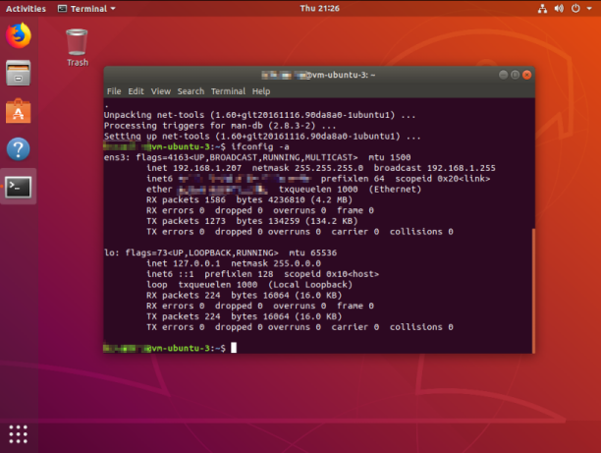
Task: Click the Terminal icon in the dock
Action: coord(18,186)
